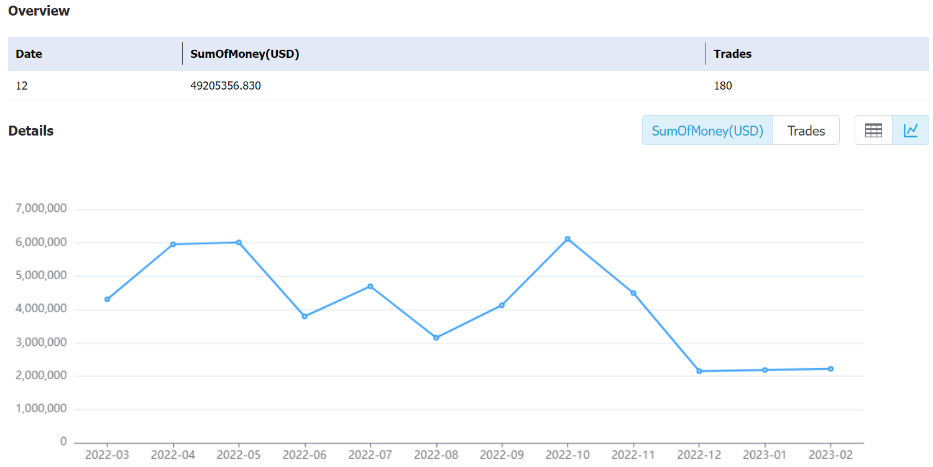This screenshot has width=933, height=467.
Task: Click the 2022-03 axis label
Action: 107,455
